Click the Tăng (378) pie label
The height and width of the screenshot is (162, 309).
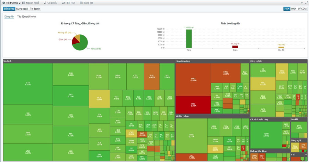click(96, 49)
